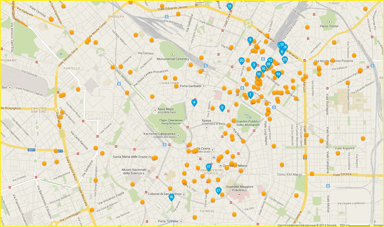Select blue pin number 16

point(172,197)
